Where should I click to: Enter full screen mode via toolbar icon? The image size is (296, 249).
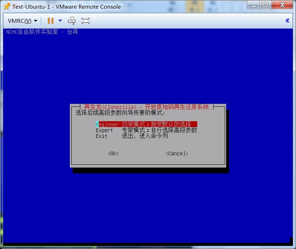coord(85,21)
